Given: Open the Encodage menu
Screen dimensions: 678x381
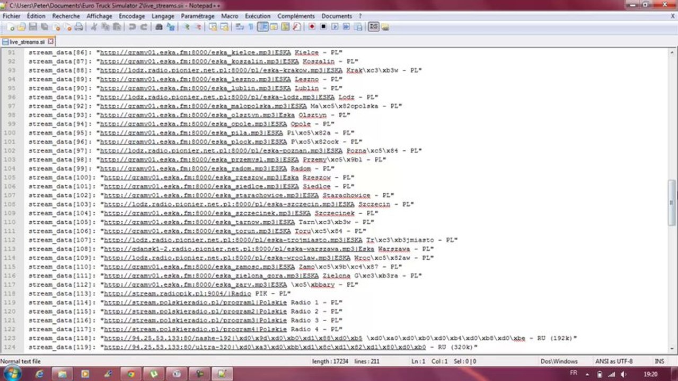Looking at the screenshot, I should pyautogui.click(x=132, y=16).
